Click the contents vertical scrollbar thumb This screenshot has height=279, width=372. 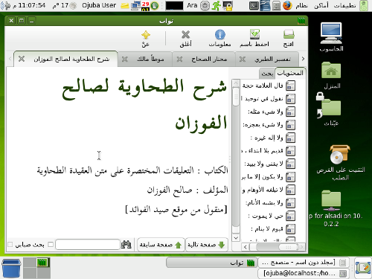(236, 97)
